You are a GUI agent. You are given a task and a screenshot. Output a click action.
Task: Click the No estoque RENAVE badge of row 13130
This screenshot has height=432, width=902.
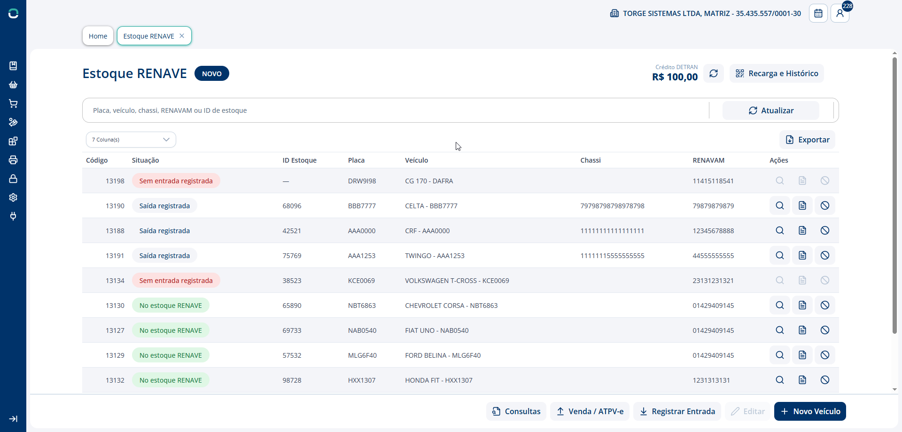pos(171,305)
